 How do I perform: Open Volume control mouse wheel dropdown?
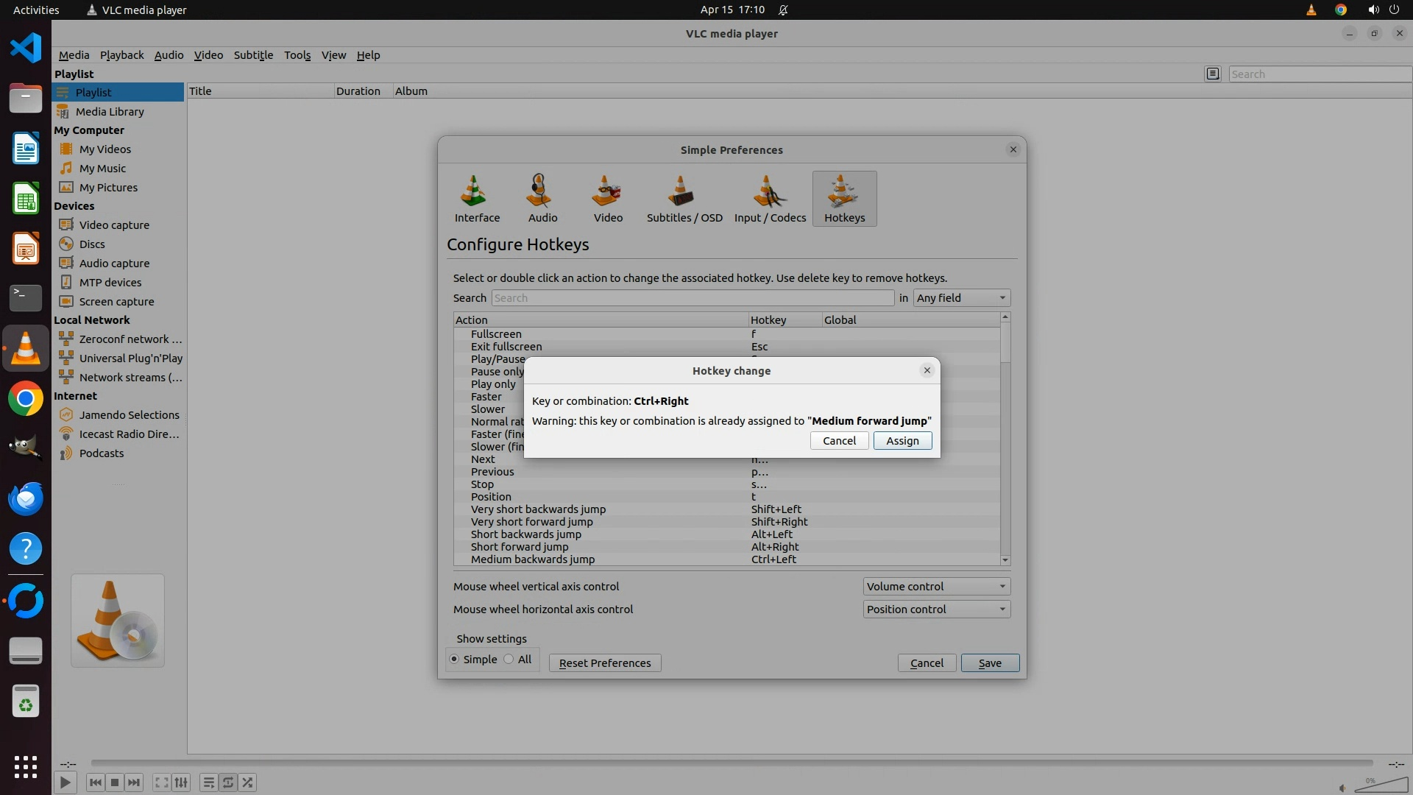click(x=935, y=587)
